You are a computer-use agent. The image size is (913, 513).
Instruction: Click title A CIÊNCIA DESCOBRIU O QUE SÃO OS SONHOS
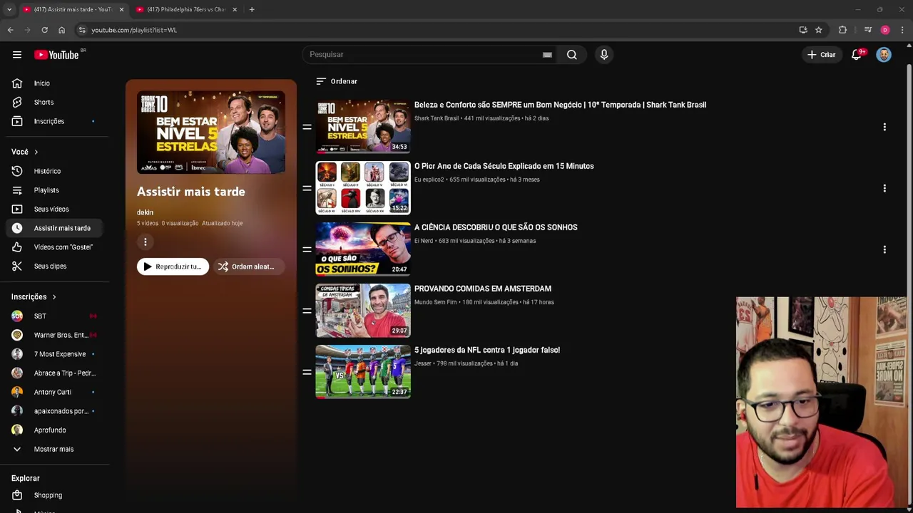click(496, 227)
